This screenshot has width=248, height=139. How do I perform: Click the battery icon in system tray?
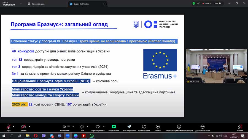click(213, 136)
